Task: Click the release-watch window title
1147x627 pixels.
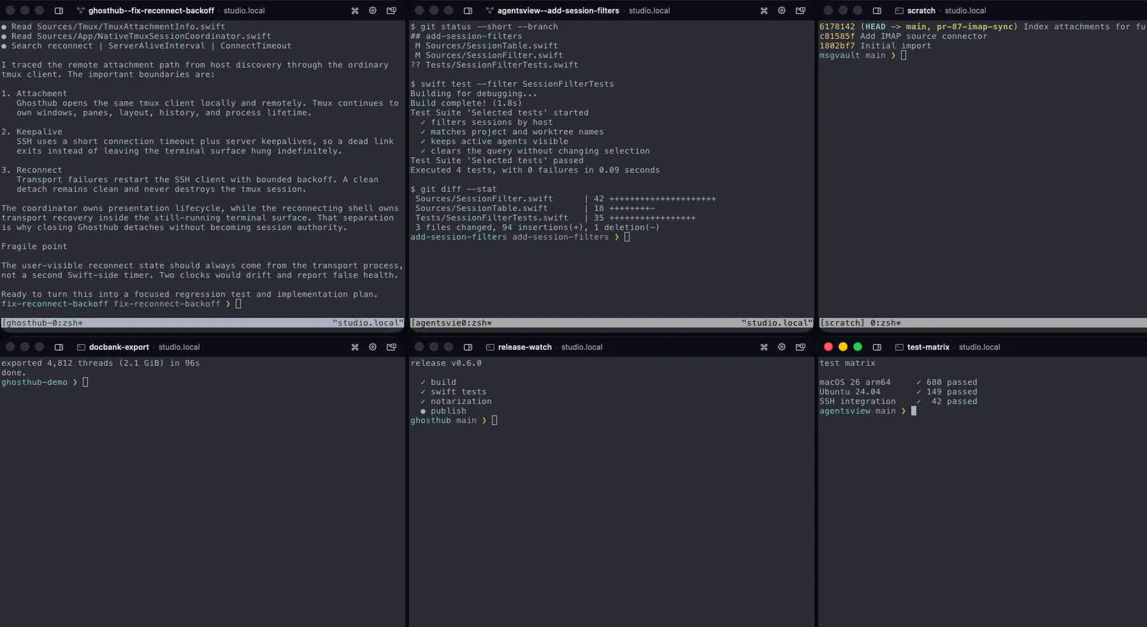Action: click(525, 347)
